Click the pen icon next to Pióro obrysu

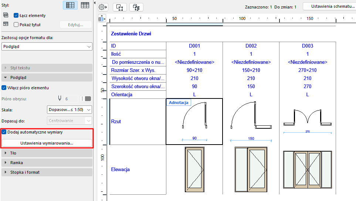coord(59,98)
